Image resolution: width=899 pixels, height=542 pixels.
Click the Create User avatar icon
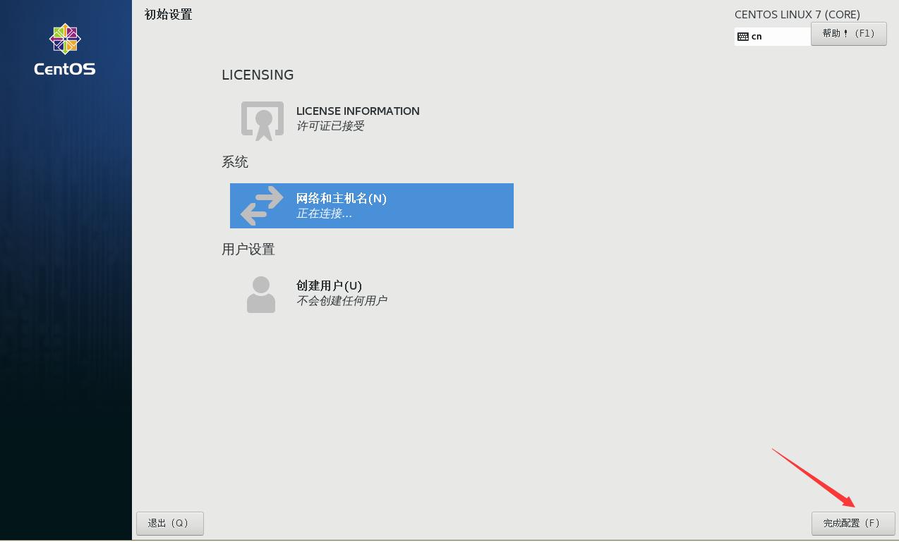pyautogui.click(x=261, y=294)
